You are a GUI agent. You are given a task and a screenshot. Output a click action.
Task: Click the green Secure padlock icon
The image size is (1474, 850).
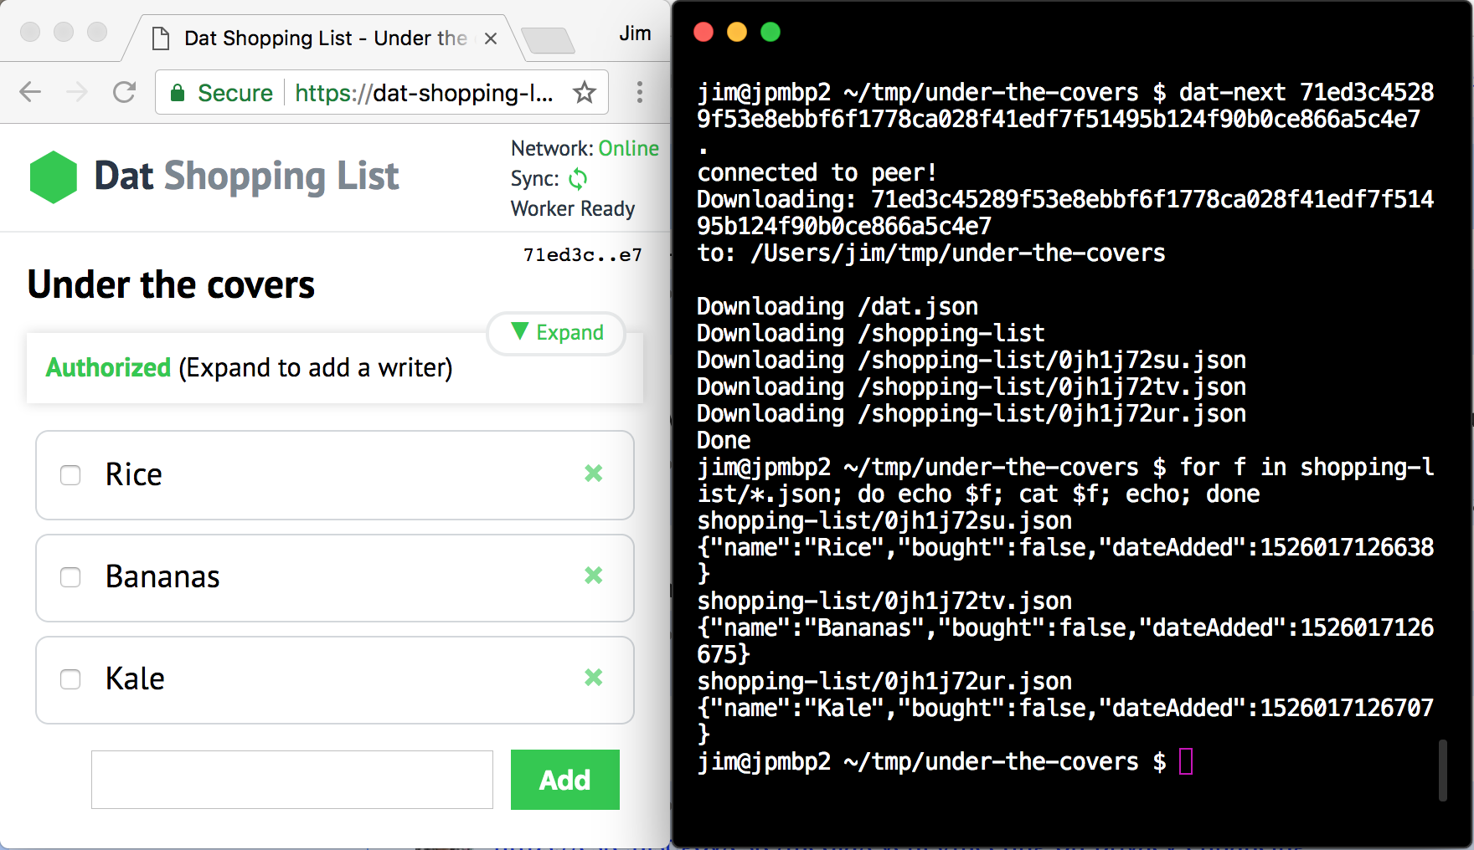click(178, 93)
